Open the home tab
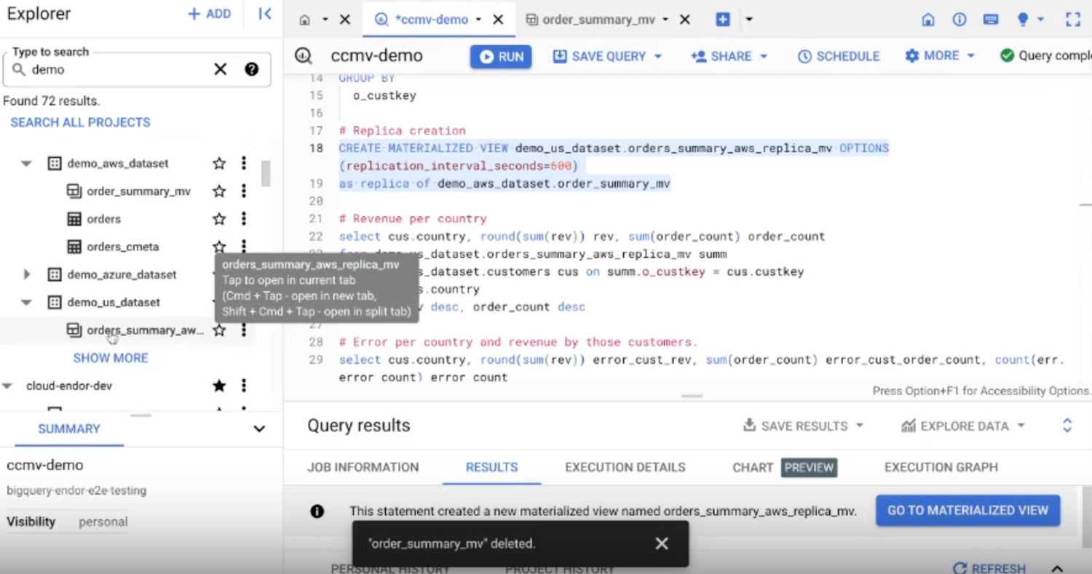The height and width of the screenshot is (574, 1092). [305, 20]
